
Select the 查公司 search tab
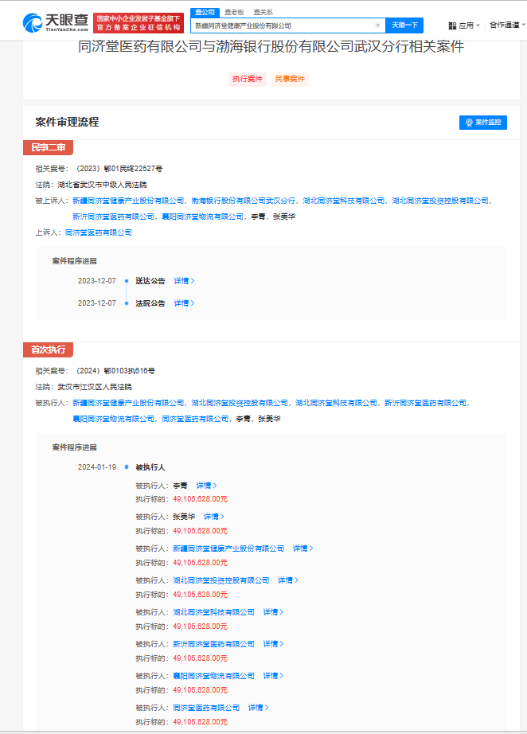click(205, 12)
